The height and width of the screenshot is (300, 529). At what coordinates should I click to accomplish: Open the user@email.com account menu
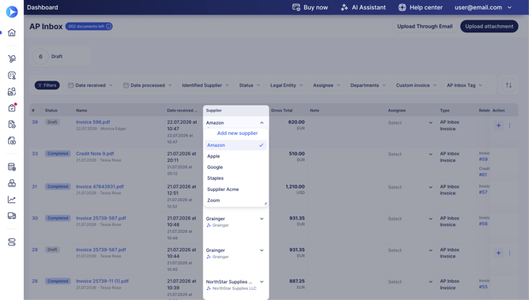pos(483,7)
